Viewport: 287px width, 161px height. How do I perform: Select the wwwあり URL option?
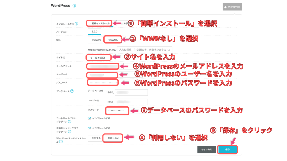(96, 40)
